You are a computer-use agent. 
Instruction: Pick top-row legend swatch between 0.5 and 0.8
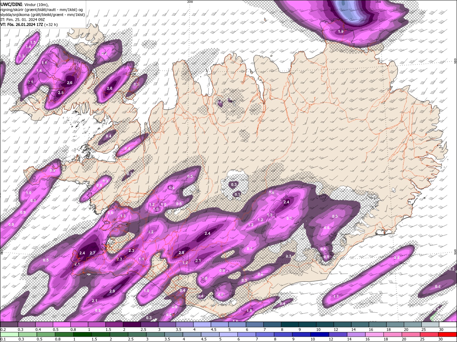click(62, 325)
